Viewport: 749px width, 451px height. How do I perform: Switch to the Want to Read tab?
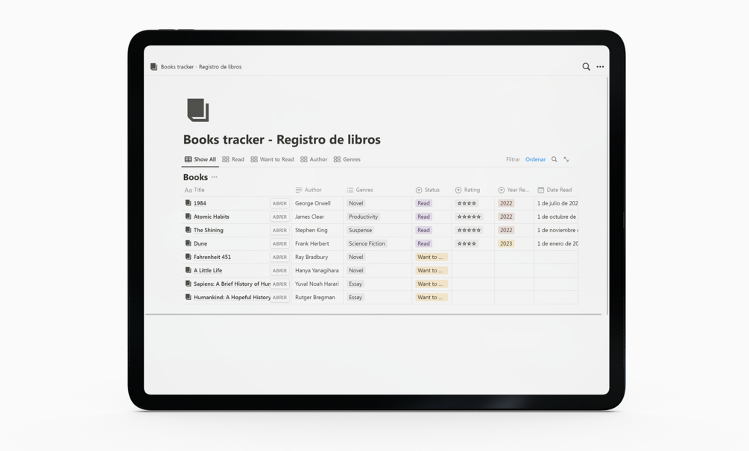point(272,159)
